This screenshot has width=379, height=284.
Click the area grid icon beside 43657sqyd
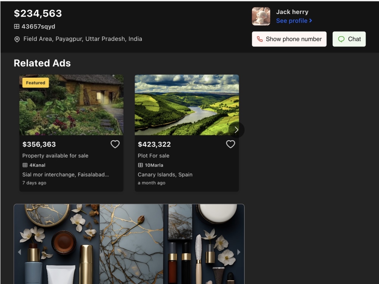coord(17,27)
